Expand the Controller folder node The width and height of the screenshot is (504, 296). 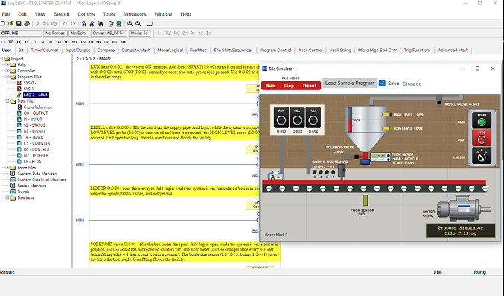pos(7,71)
